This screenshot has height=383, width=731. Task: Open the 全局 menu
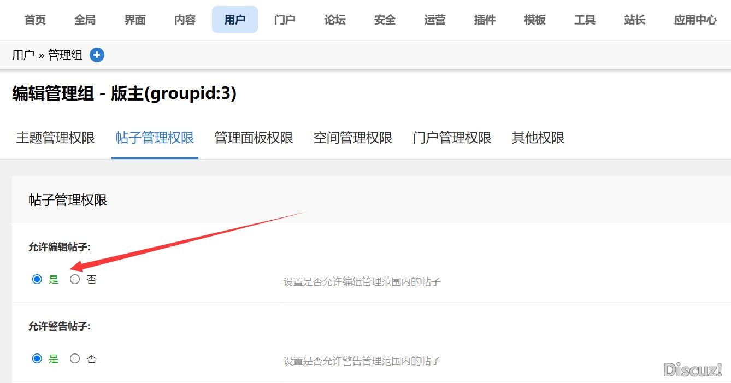[x=85, y=20]
